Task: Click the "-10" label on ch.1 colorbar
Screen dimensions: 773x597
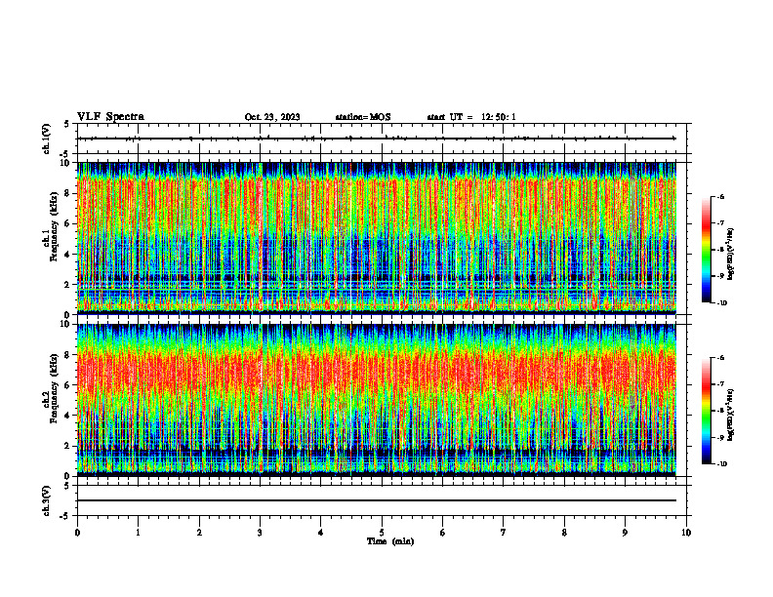Action: [721, 303]
